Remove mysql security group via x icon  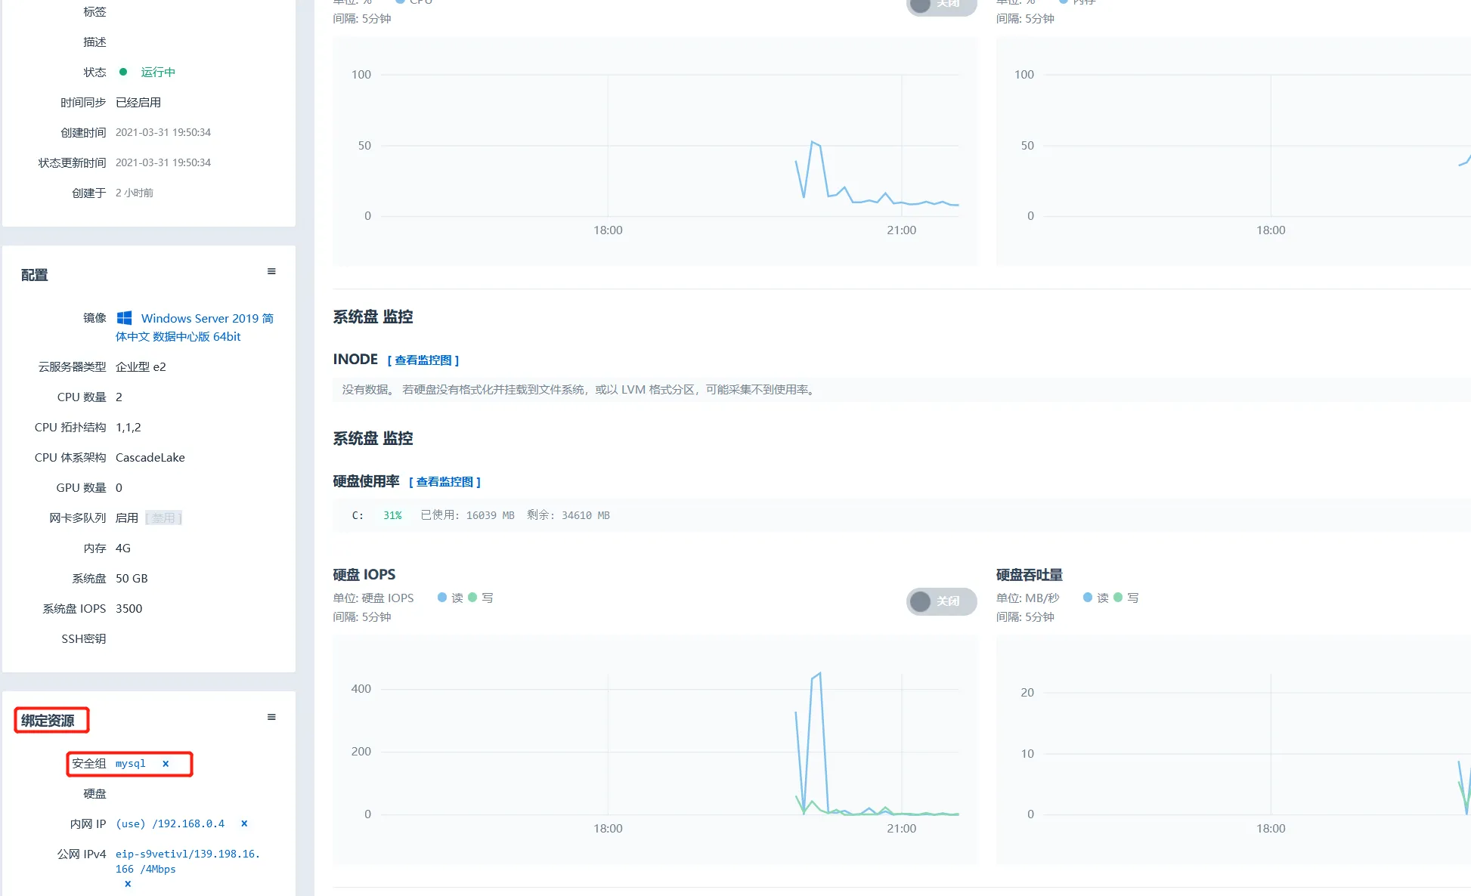pos(166,764)
